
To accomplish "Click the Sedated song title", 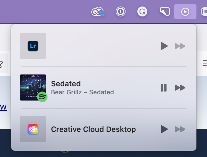I will tap(66, 84).
